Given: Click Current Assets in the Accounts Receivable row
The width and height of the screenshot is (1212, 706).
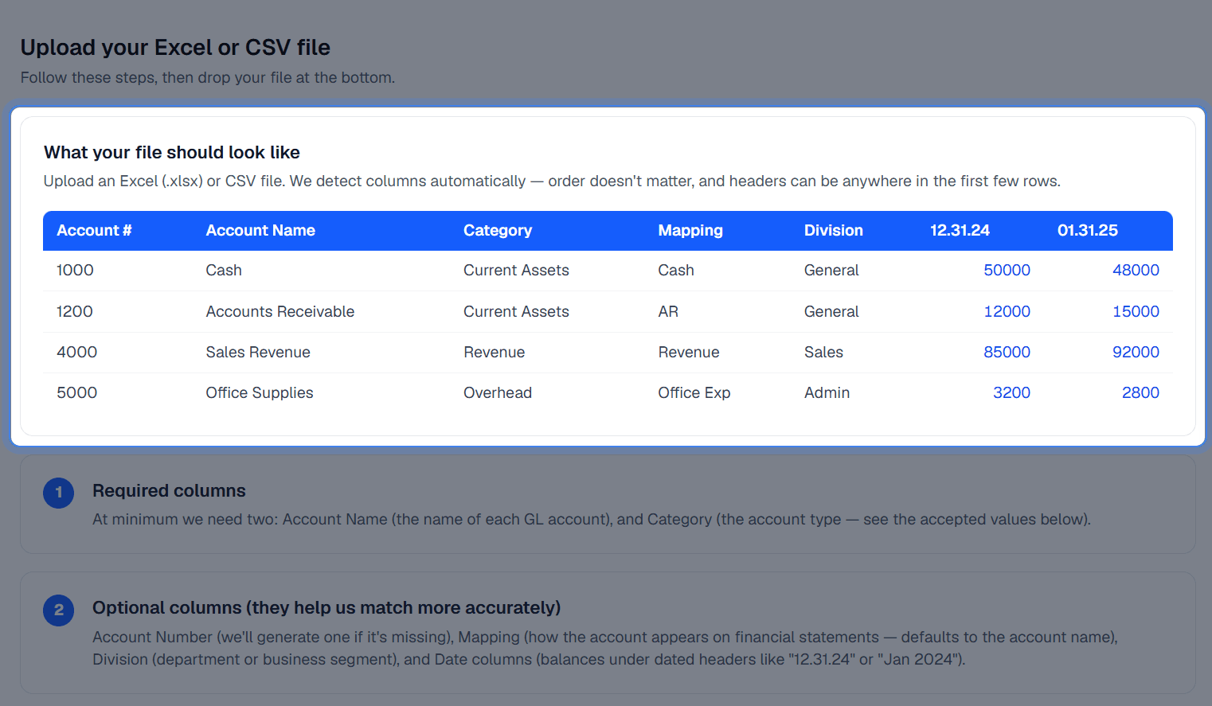Looking at the screenshot, I should pyautogui.click(x=516, y=312).
